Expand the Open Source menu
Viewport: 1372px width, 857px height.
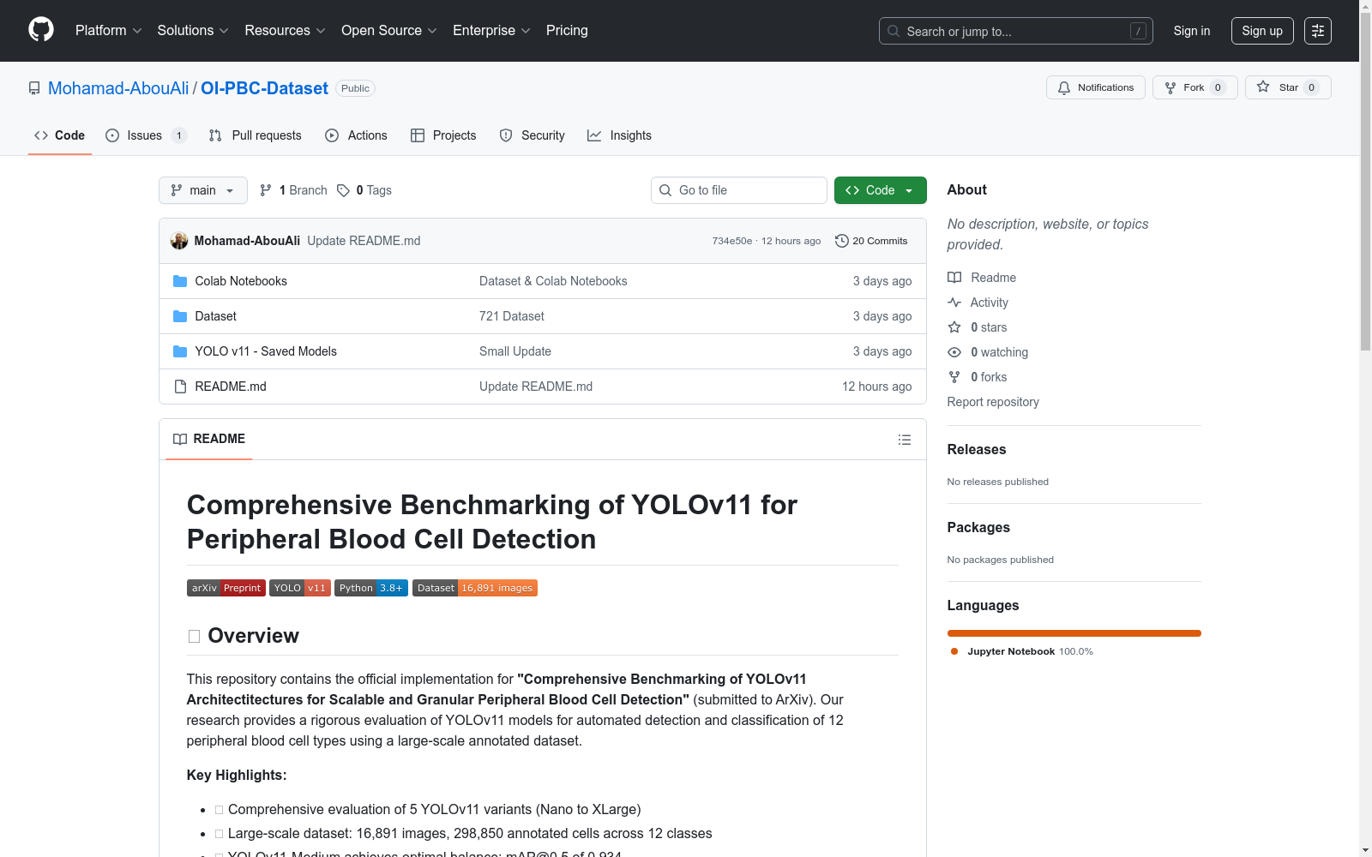click(389, 31)
